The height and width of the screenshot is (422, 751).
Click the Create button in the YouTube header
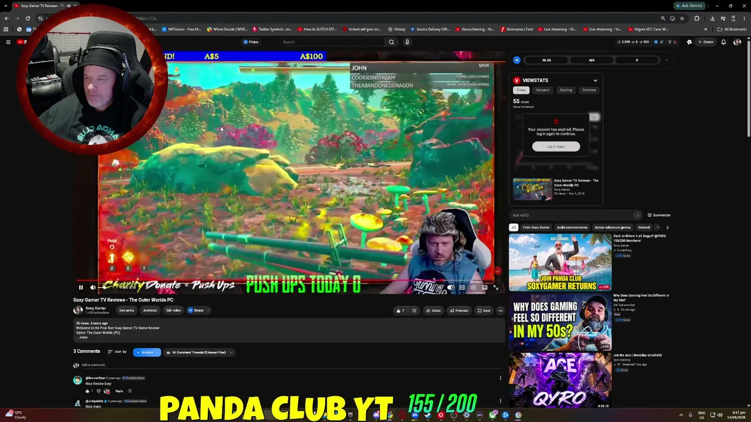point(706,42)
